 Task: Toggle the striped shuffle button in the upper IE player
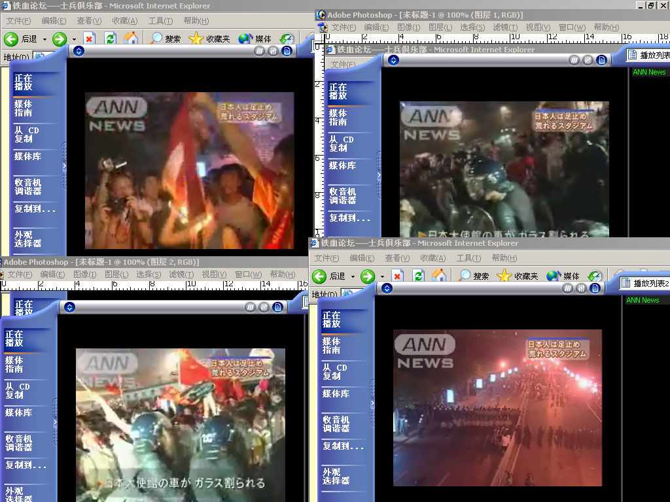259,51
